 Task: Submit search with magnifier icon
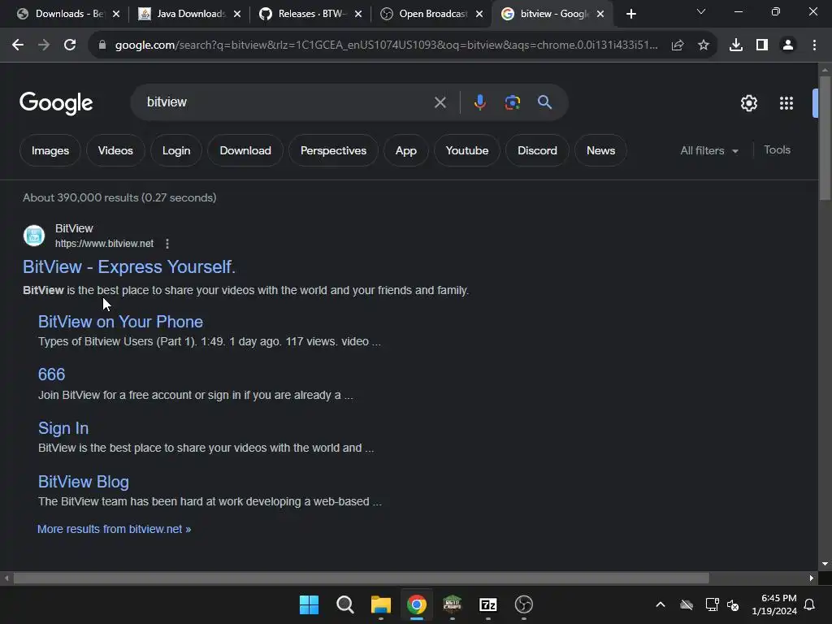coord(544,102)
